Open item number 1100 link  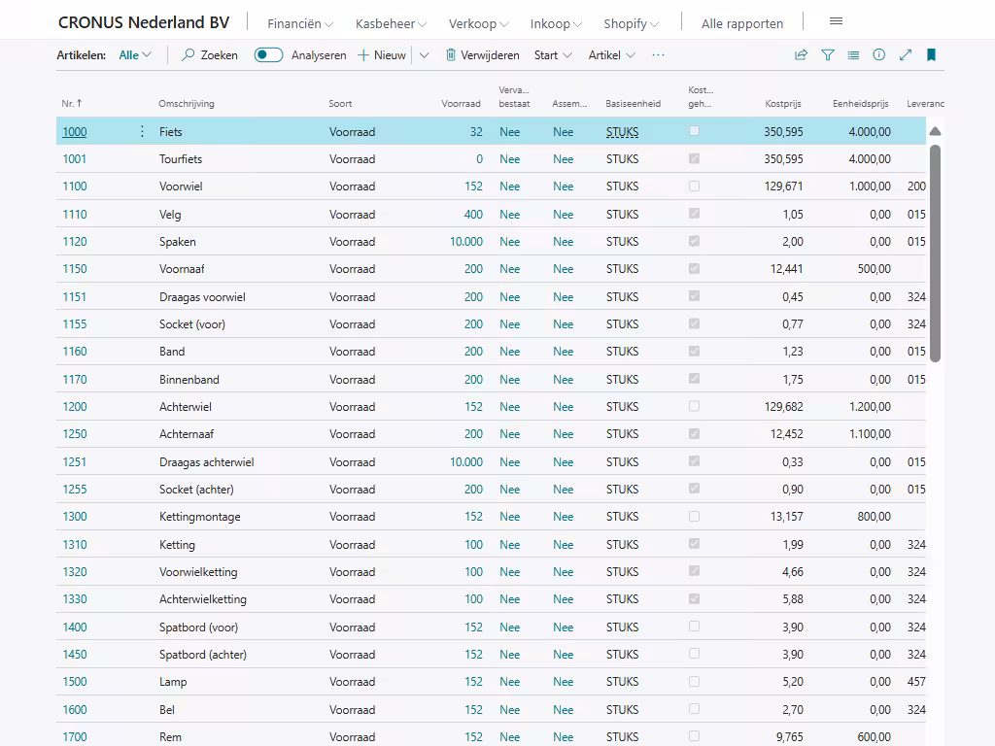[75, 186]
